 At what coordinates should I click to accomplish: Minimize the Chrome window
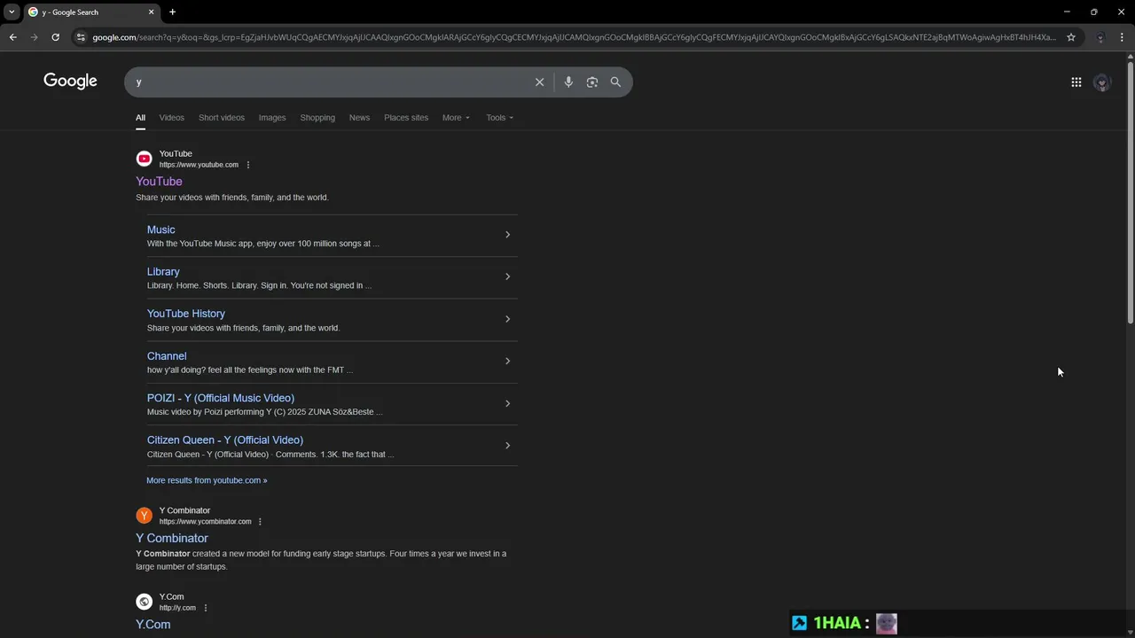click(x=1067, y=12)
